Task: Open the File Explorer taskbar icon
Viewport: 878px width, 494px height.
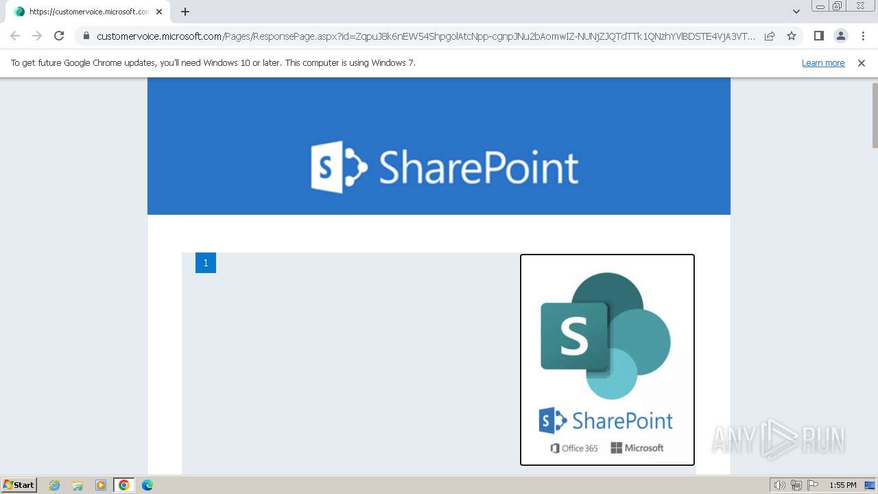Action: pos(78,485)
